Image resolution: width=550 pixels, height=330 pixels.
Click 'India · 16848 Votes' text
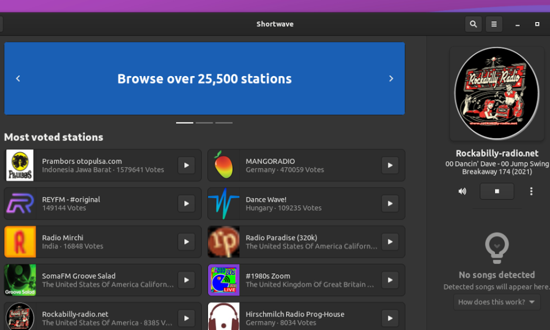[73, 246]
